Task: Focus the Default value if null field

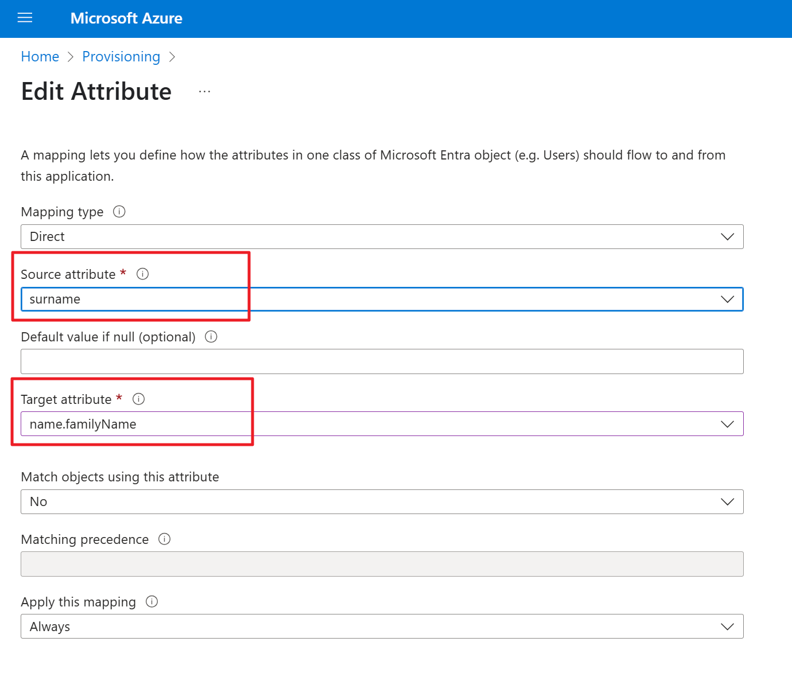Action: click(382, 361)
